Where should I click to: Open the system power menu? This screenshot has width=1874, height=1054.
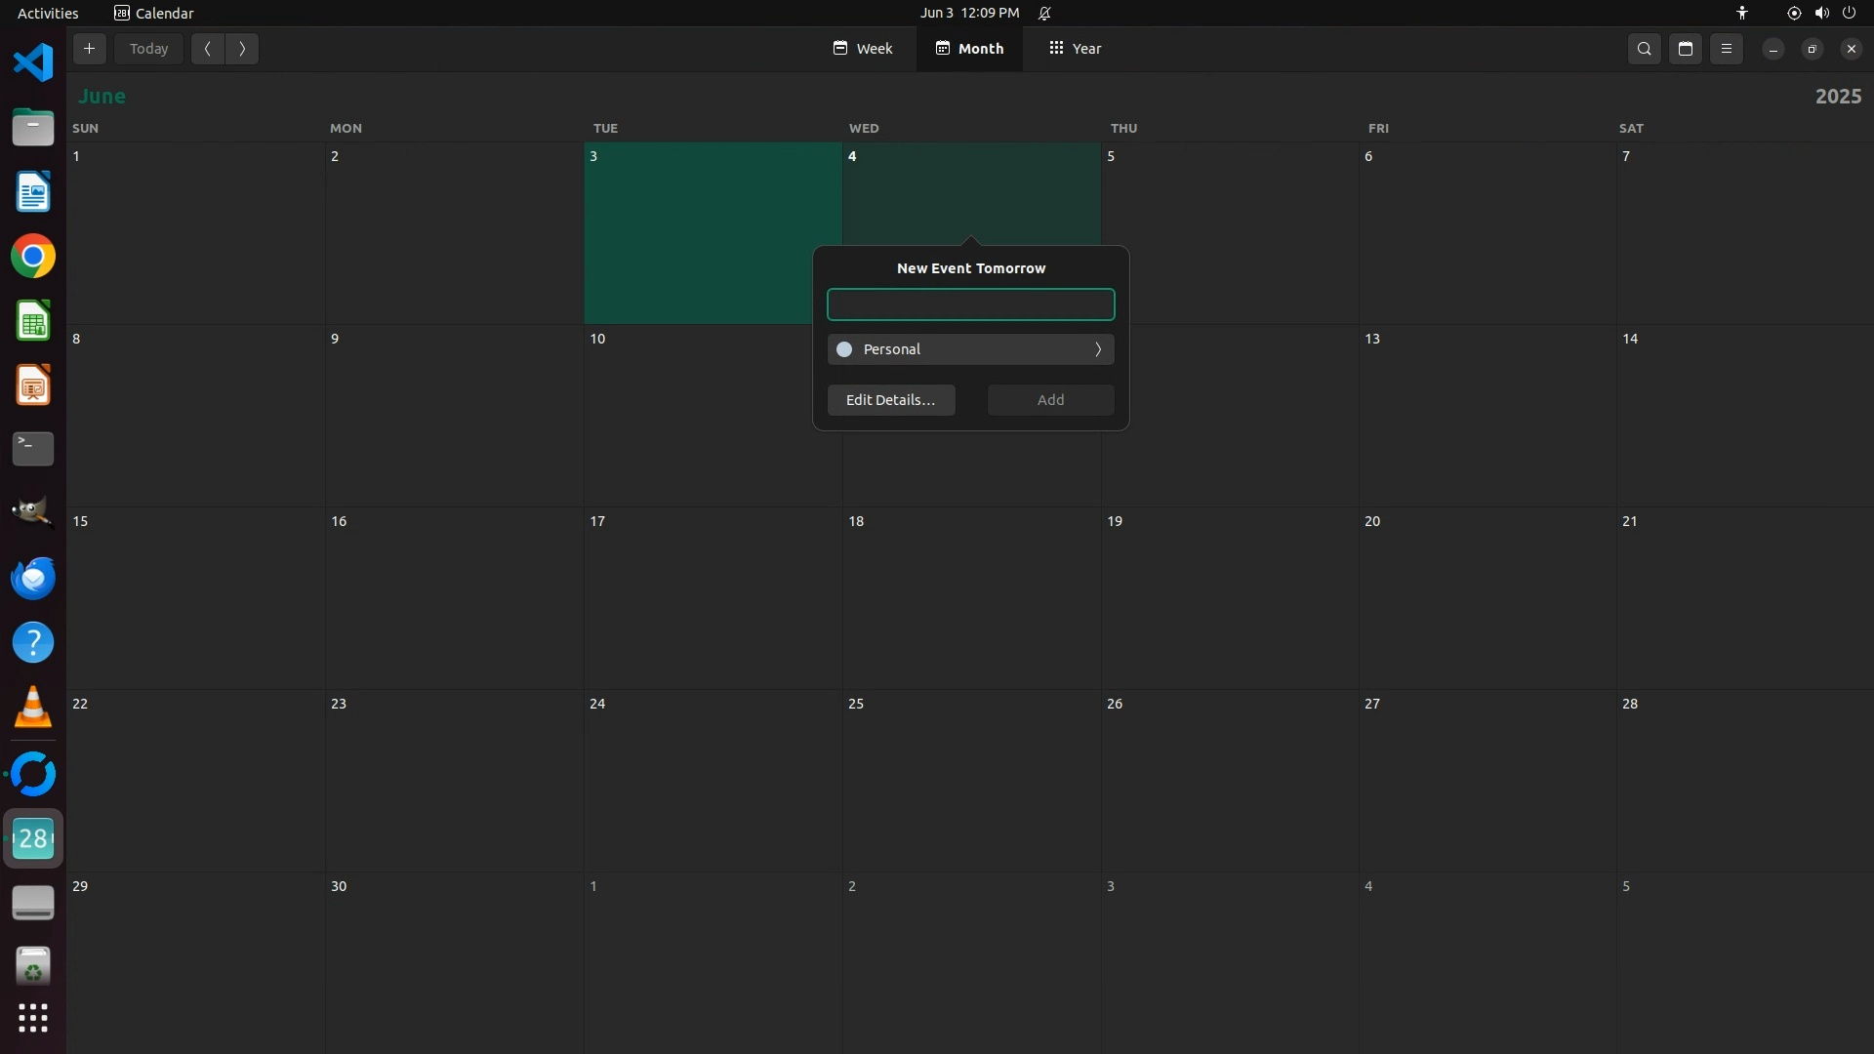[x=1849, y=13]
